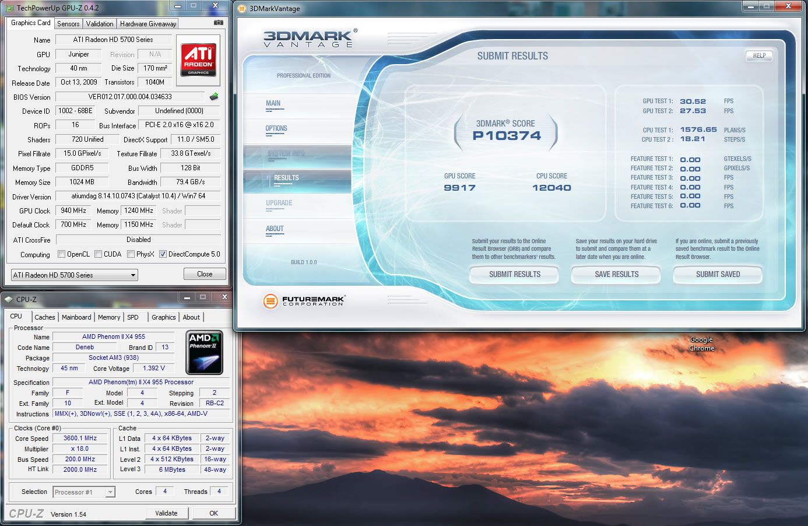808x526 pixels.
Task: Enable the CUDA checkbox in GPU-Z
Action: 99,254
